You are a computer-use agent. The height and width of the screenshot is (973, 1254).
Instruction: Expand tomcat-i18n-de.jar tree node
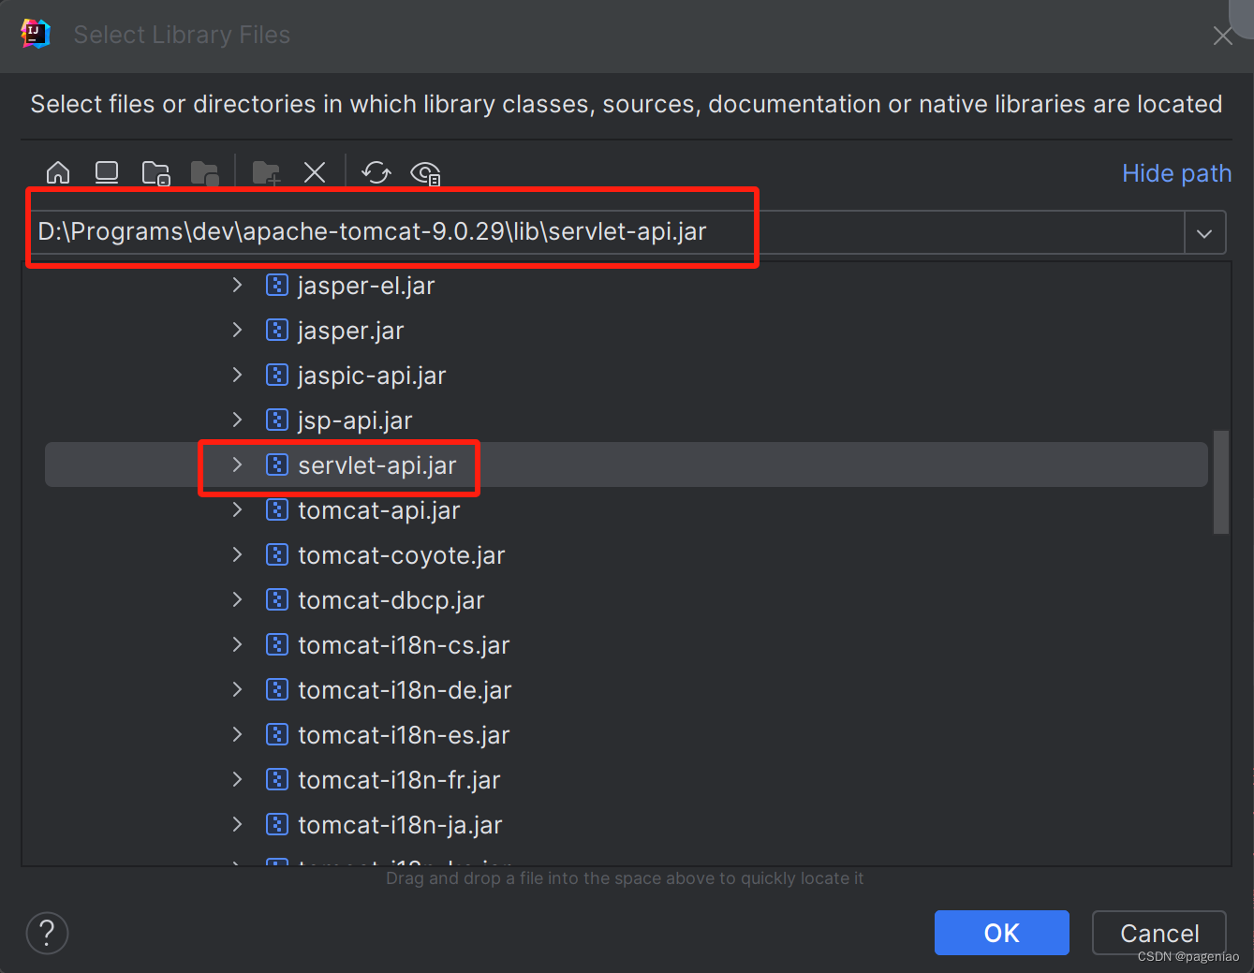[237, 689]
